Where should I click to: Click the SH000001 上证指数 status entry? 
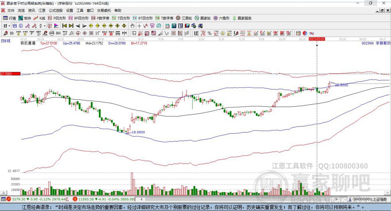click(368, 199)
